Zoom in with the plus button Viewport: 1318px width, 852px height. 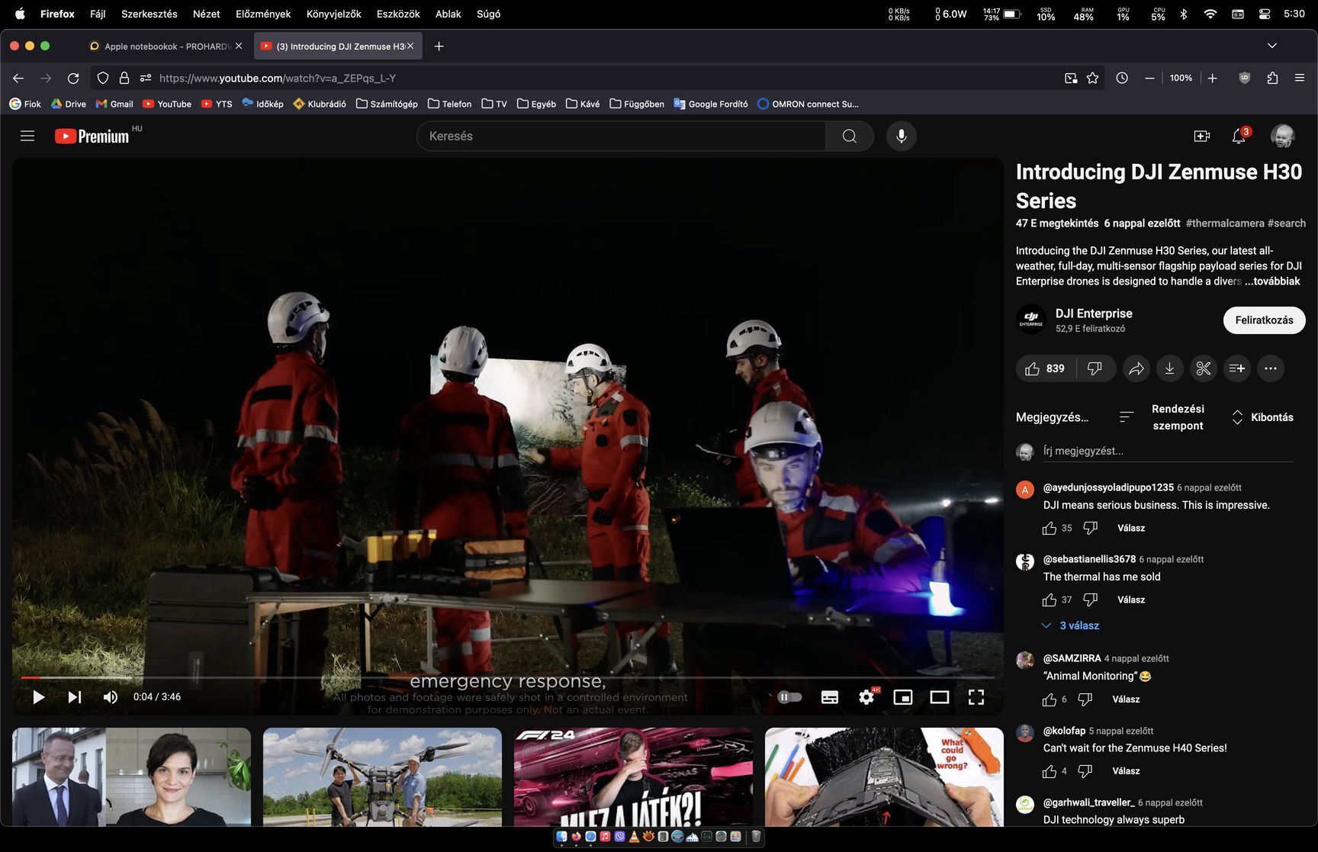click(x=1212, y=78)
